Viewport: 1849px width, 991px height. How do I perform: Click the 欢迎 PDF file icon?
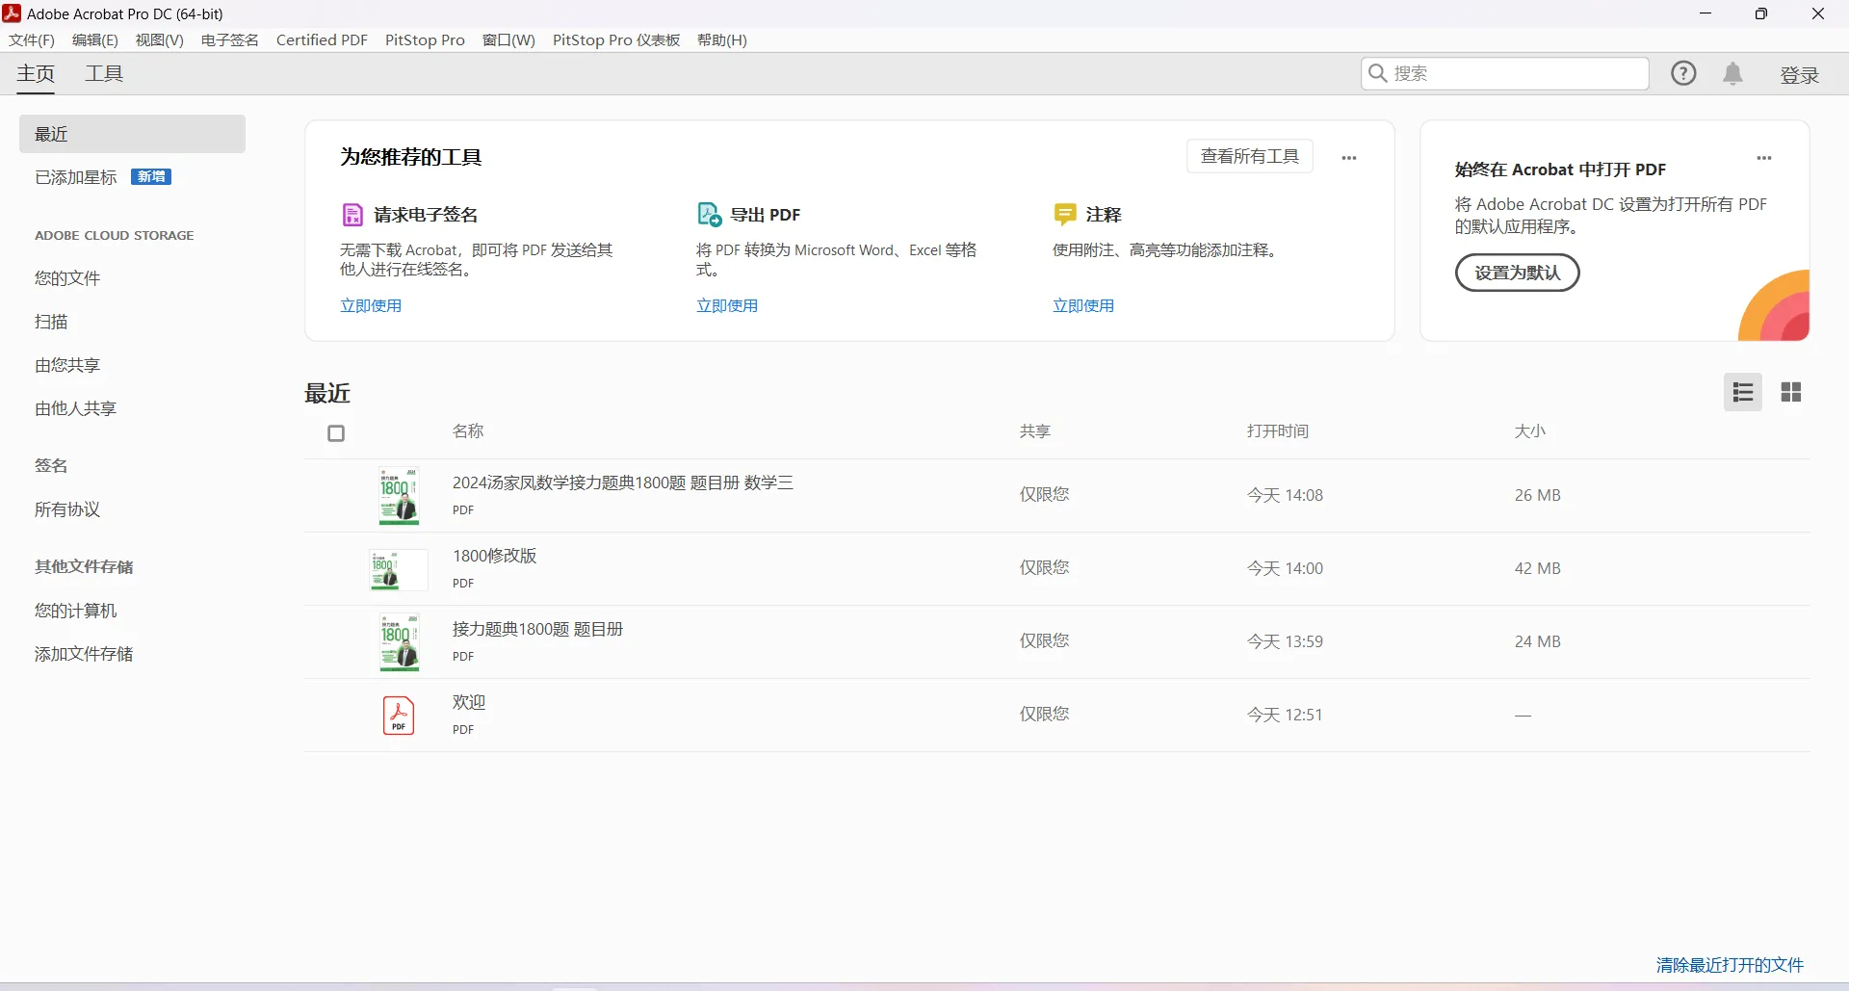click(x=399, y=716)
